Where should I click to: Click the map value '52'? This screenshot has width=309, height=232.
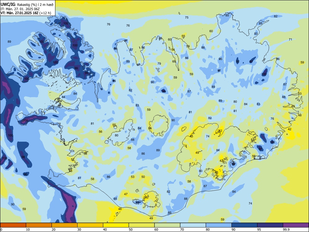pyautogui.click(x=252, y=140)
